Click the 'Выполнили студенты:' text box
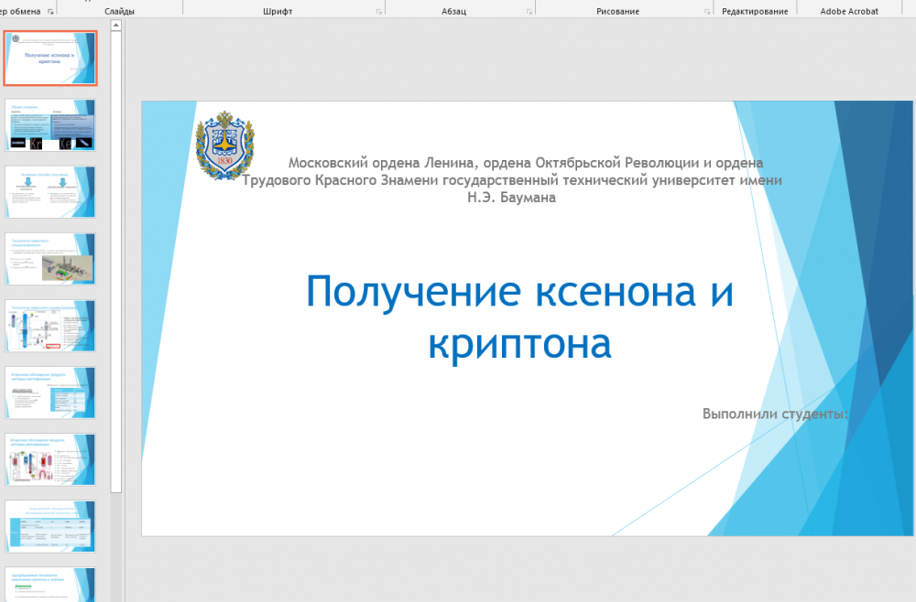 point(775,414)
